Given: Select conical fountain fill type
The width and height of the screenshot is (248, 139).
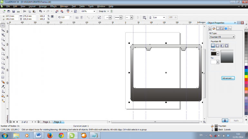Looking at the screenshot, I should tap(222, 46).
